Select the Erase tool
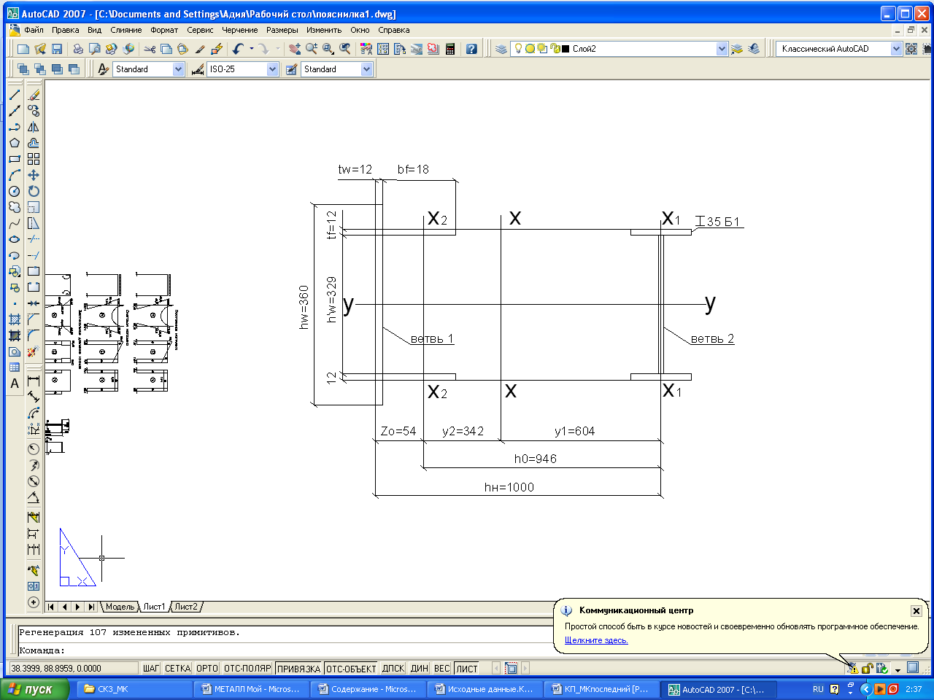The image size is (934, 700). click(x=34, y=95)
